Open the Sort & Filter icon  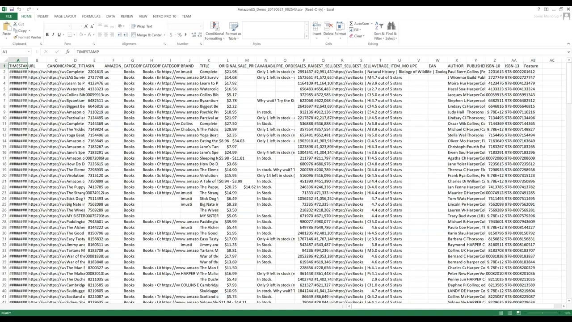(379, 26)
